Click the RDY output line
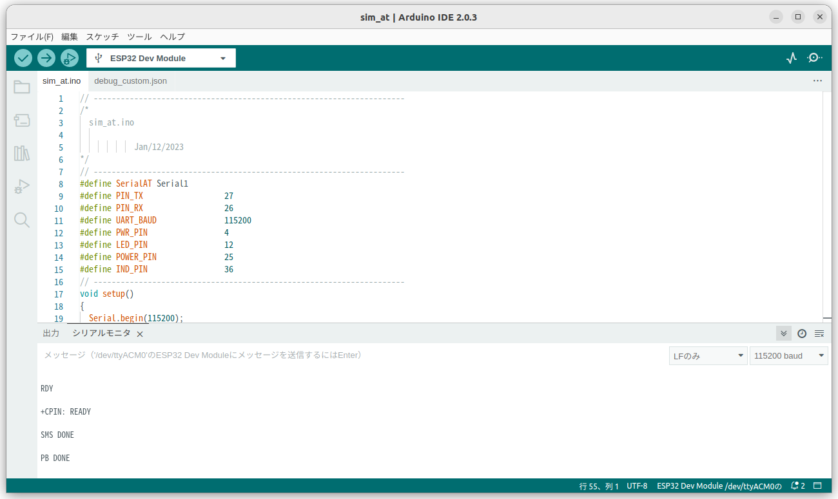Screen dimensions: 838x499 click(47, 388)
